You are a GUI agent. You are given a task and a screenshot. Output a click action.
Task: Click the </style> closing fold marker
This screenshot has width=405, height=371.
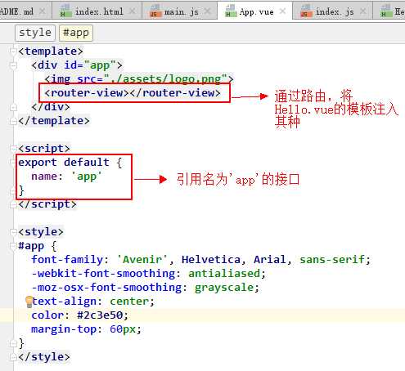(13, 357)
